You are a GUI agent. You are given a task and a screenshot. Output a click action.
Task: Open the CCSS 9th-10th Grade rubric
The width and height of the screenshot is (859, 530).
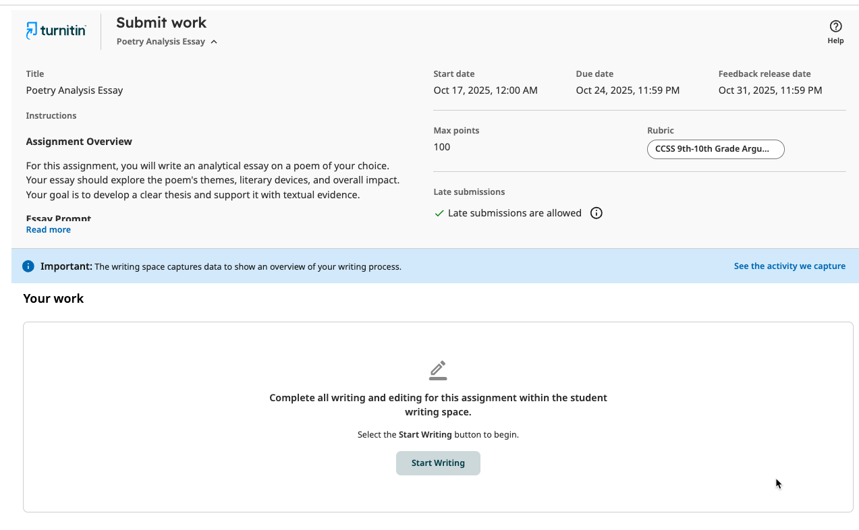pyautogui.click(x=715, y=148)
